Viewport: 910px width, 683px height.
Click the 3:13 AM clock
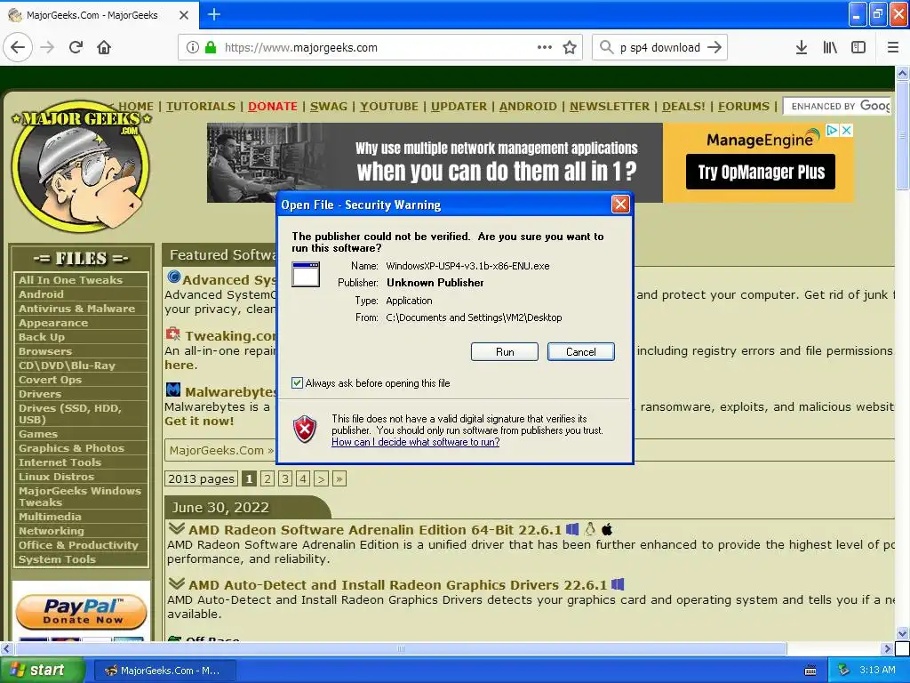877,671
